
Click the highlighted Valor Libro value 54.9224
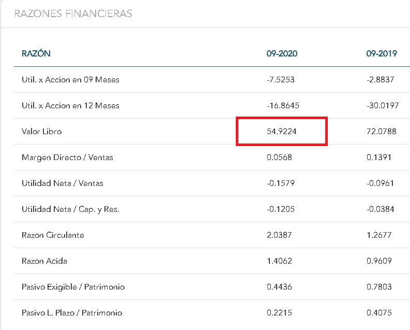(x=281, y=132)
